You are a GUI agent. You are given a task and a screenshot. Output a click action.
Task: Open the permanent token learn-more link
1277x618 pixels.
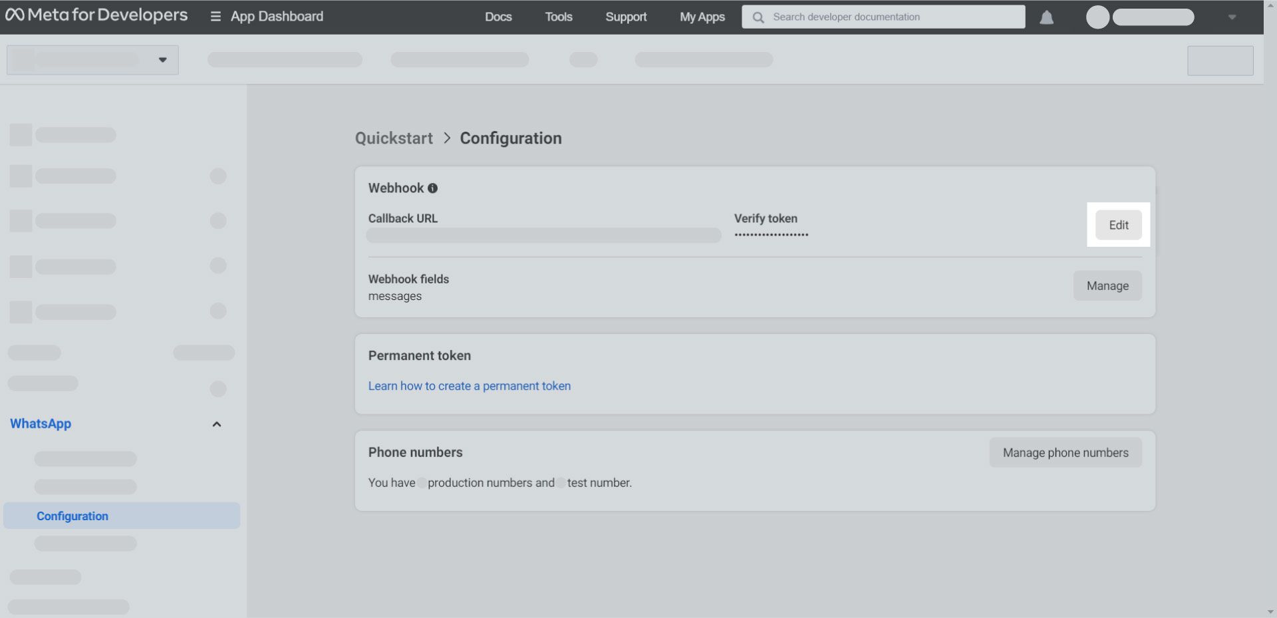[x=470, y=386]
